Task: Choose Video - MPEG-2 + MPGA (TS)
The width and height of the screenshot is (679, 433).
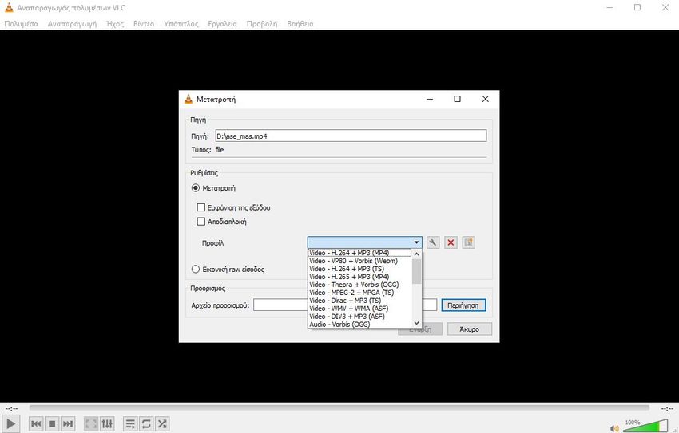Action: click(x=359, y=293)
